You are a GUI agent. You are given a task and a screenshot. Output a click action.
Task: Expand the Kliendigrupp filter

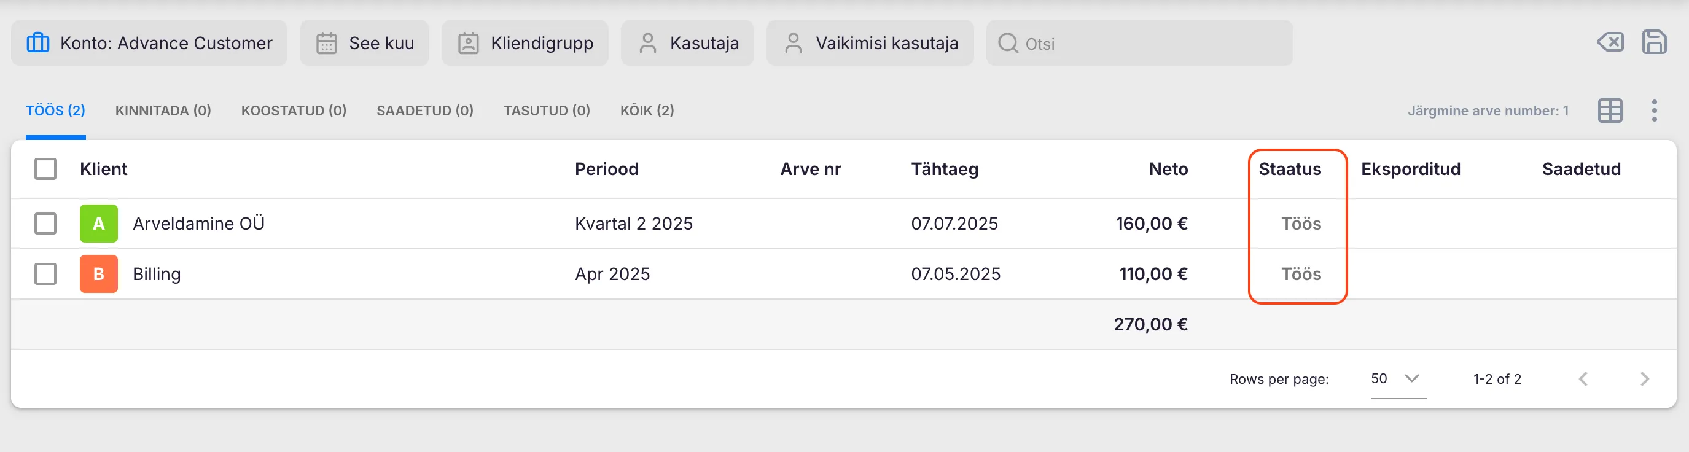[525, 44]
